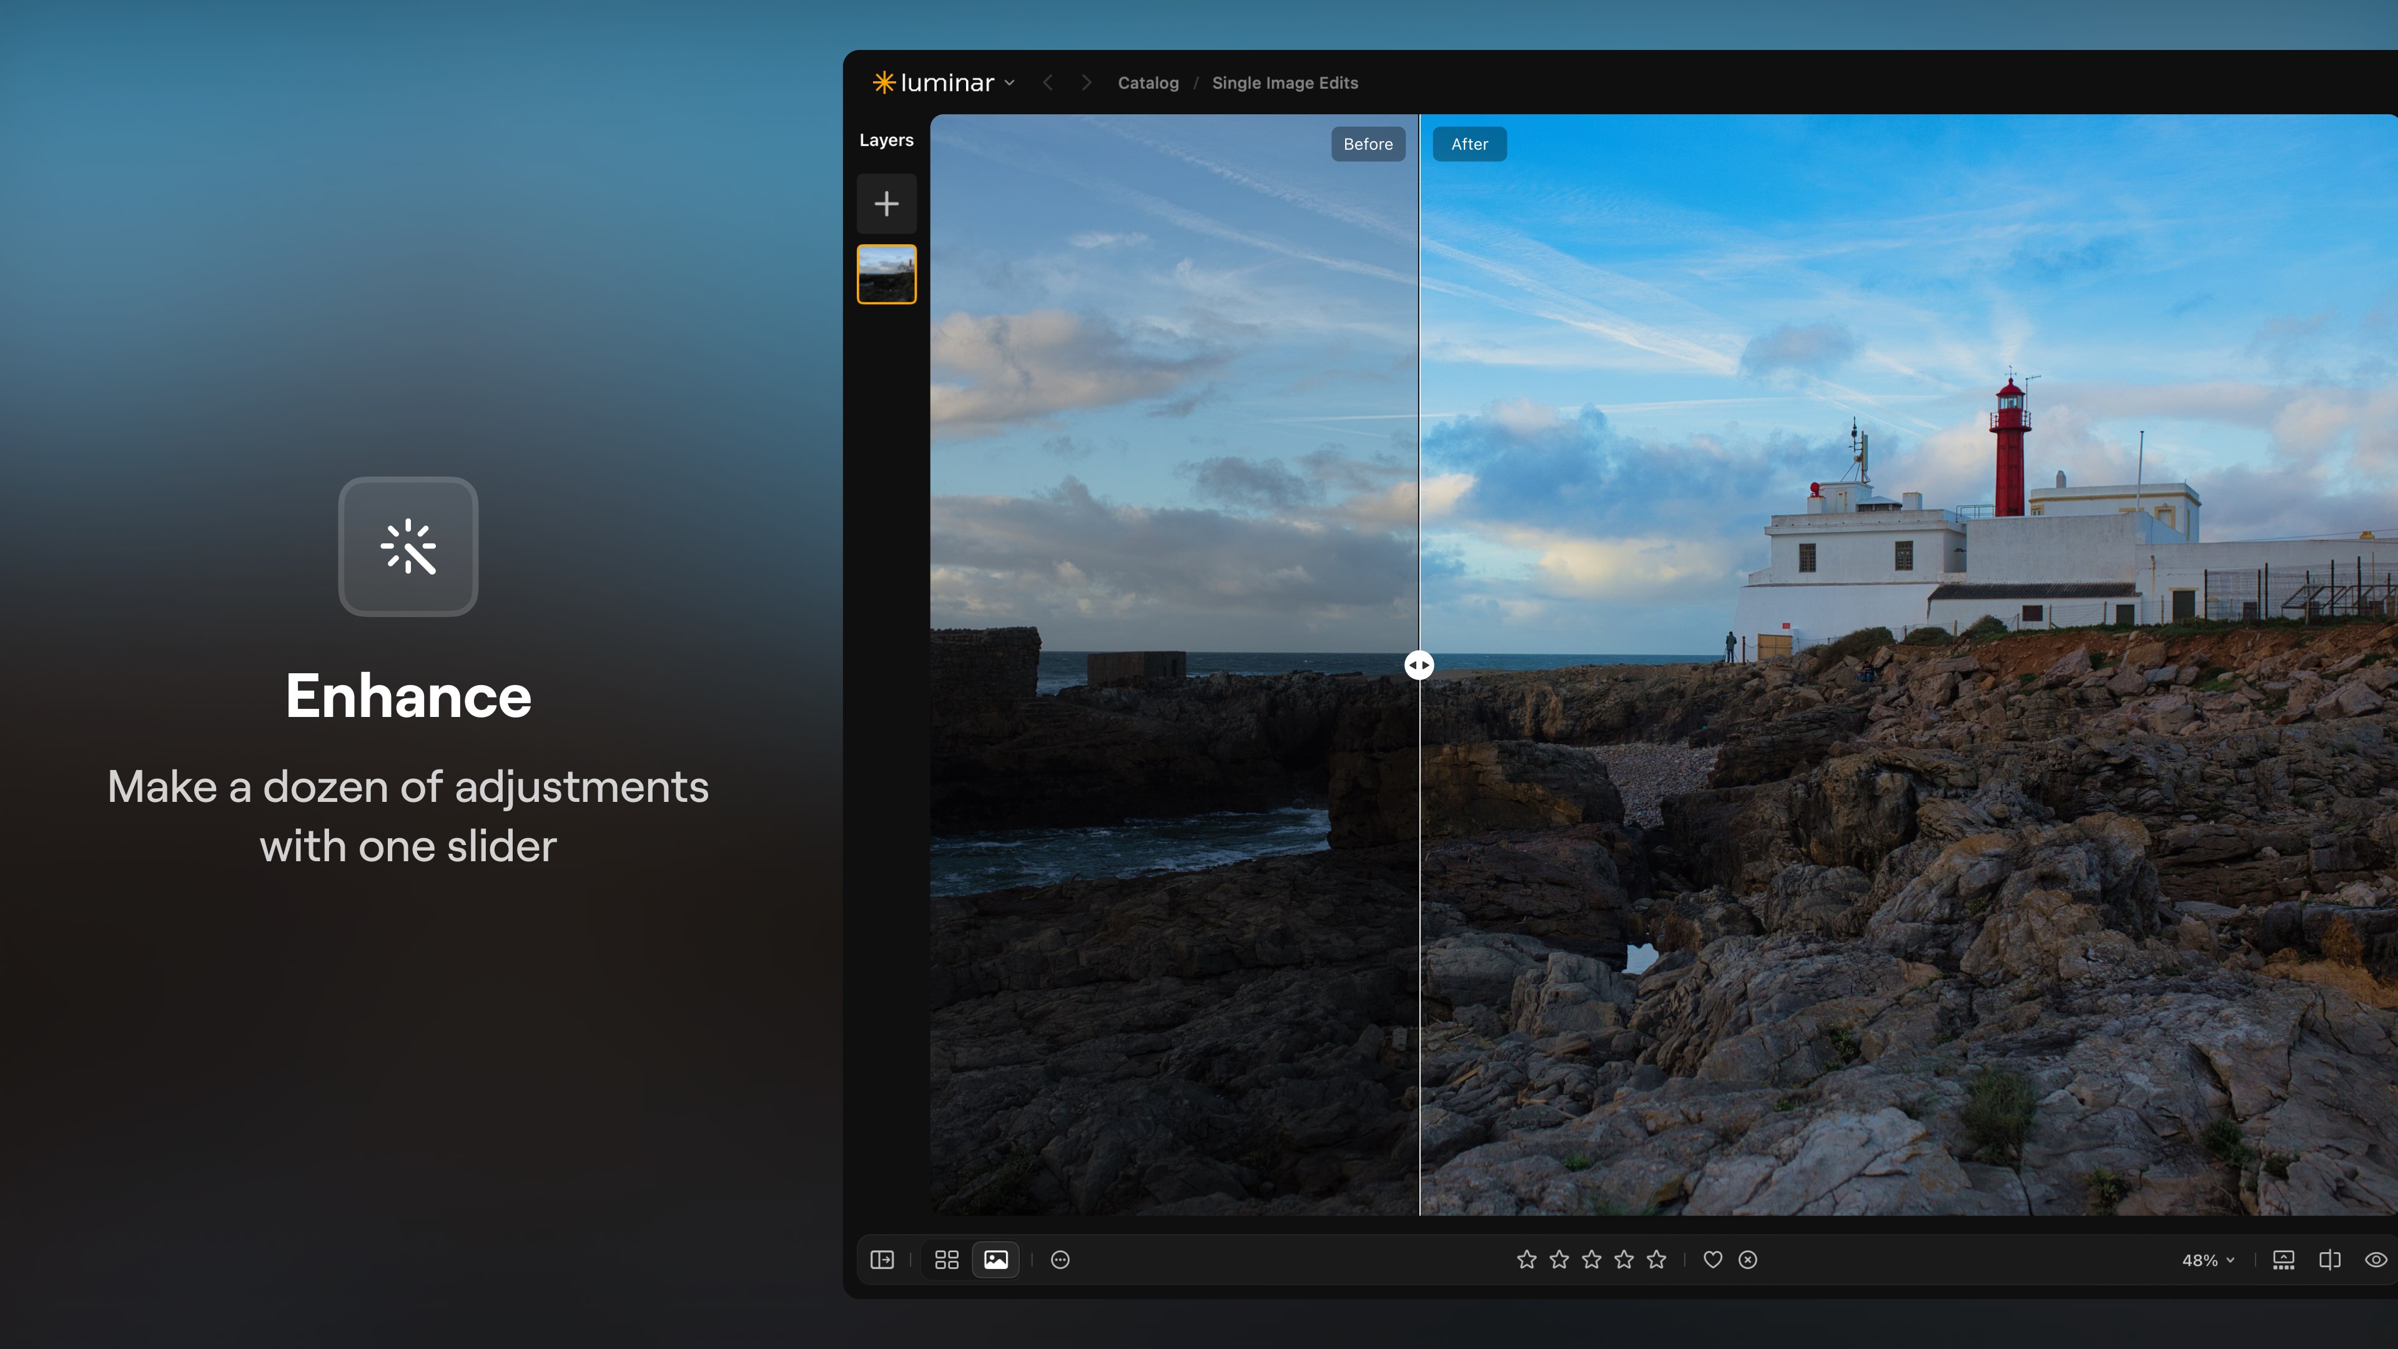This screenshot has height=1349, width=2398.
Task: Open the 48% zoom dropdown
Action: [x=2208, y=1260]
